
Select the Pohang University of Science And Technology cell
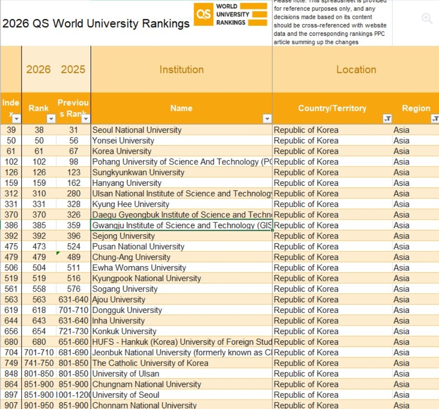182,162
